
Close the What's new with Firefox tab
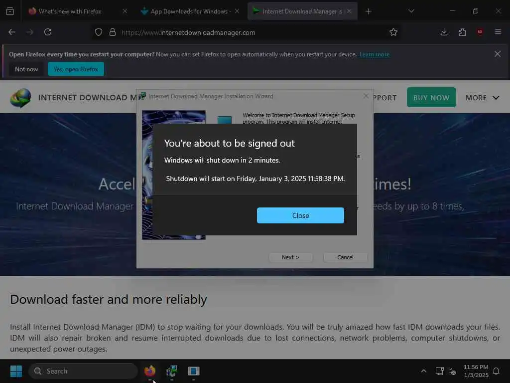125,11
